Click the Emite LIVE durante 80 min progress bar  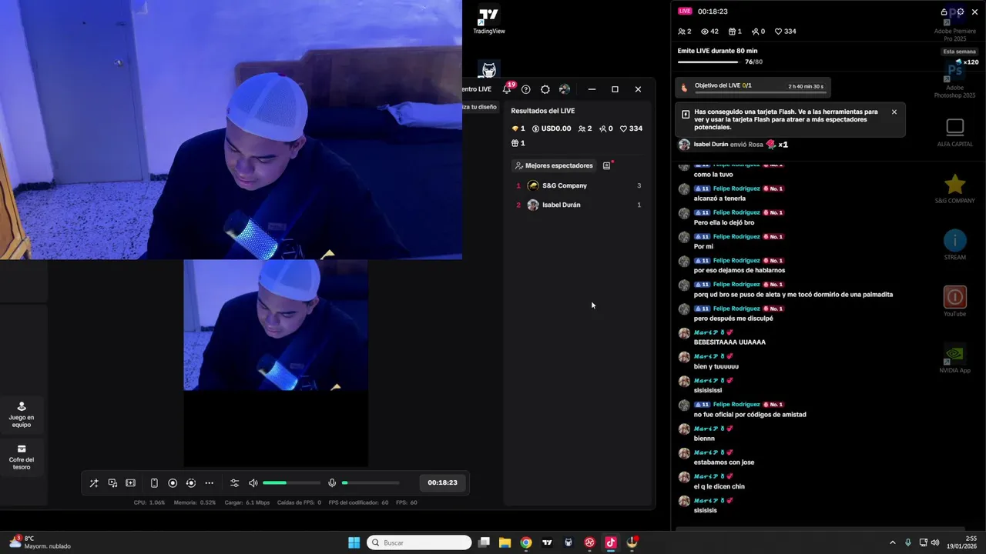tap(706, 62)
